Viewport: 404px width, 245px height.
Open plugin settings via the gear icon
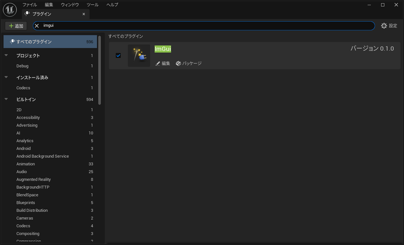coord(383,26)
